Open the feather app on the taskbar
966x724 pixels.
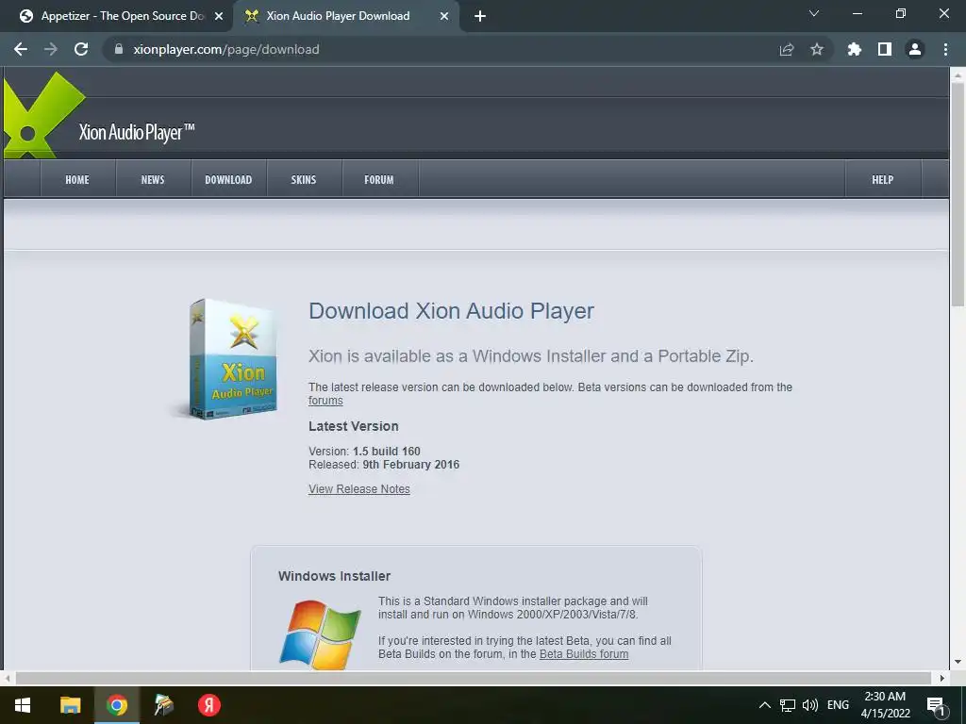pos(163,705)
